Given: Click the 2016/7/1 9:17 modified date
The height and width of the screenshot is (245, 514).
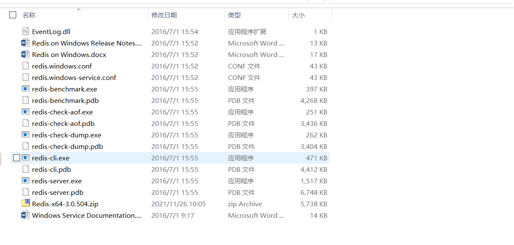Looking at the screenshot, I should [x=173, y=215].
